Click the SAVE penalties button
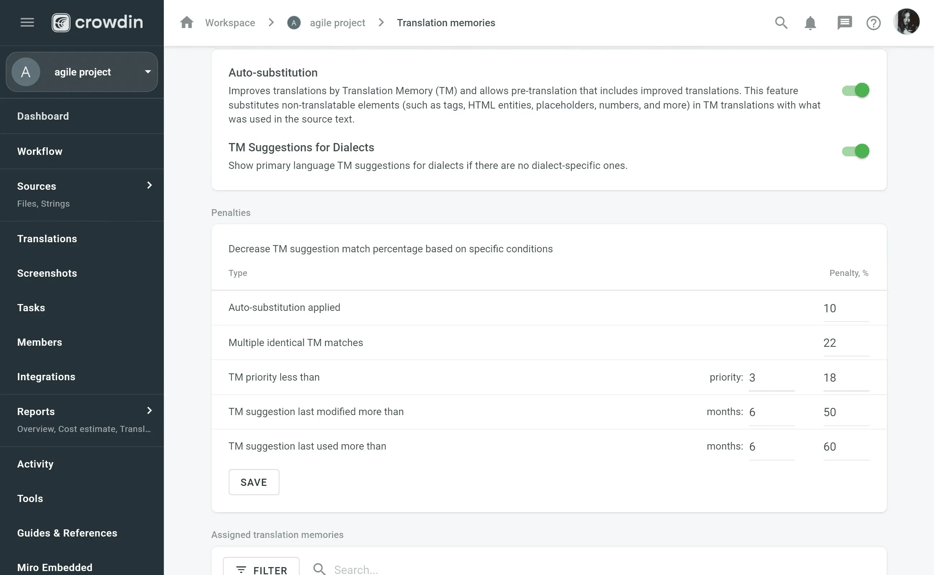 (x=254, y=482)
